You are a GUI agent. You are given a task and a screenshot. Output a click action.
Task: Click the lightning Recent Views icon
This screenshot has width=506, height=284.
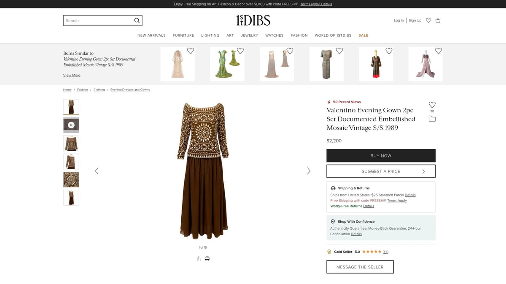(x=329, y=102)
